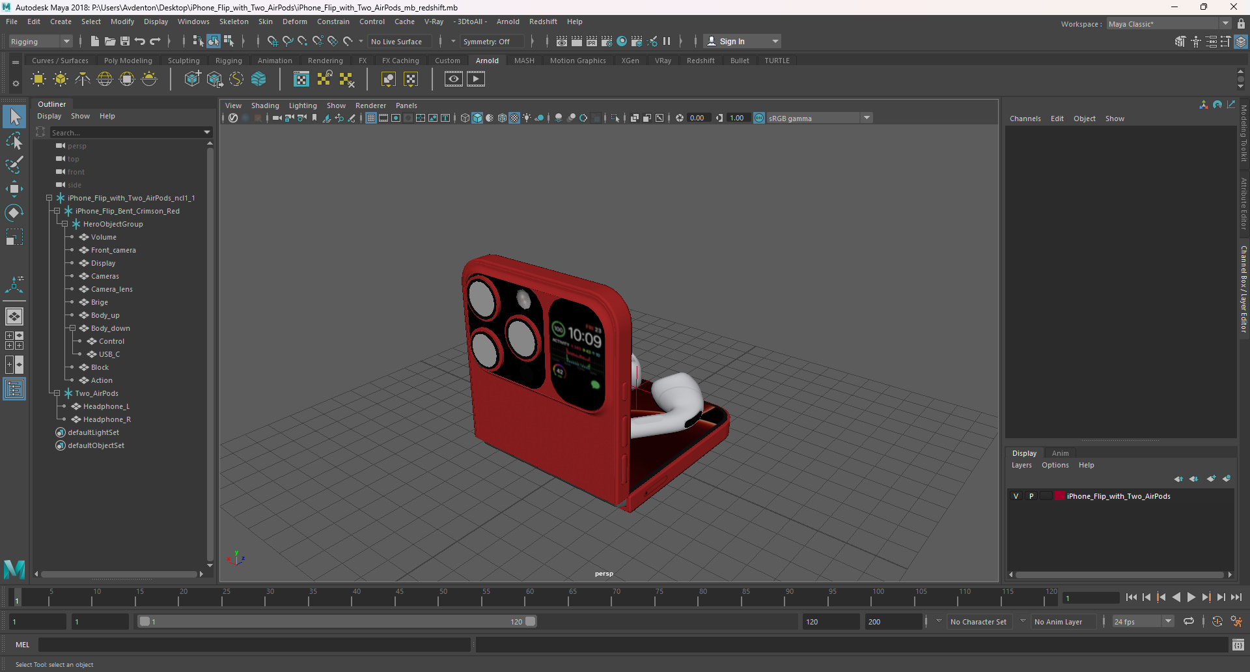Collapse the Body_down node
Viewport: 1250px width, 672px height.
click(72, 328)
